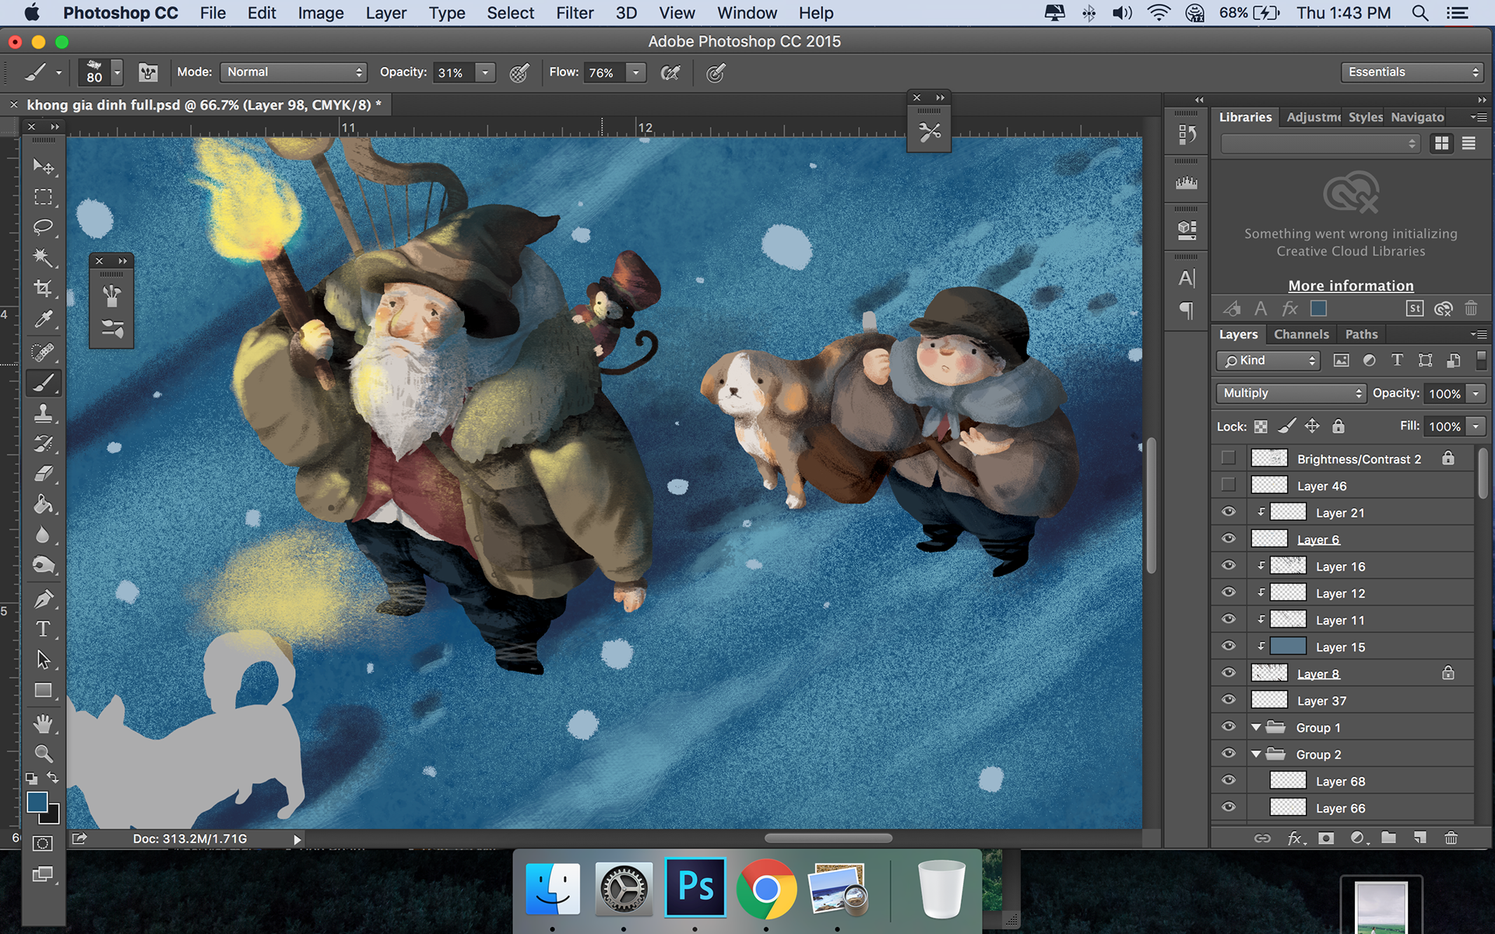The height and width of the screenshot is (934, 1495).
Task: Select the Zoom tool
Action: coord(43,753)
